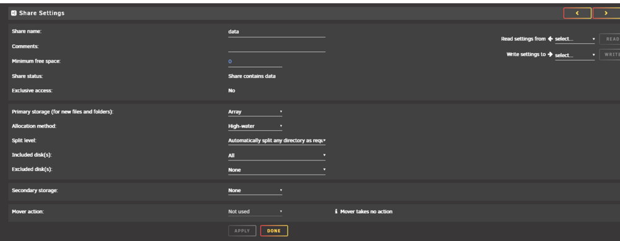
Task: Click the right arrow icon after Write settings to
Action: click(x=550, y=55)
